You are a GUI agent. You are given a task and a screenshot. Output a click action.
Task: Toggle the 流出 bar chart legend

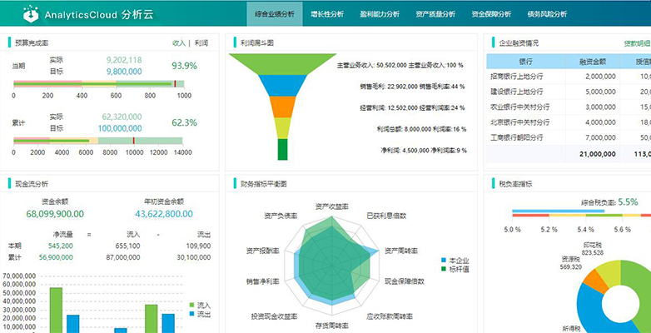coord(200,314)
